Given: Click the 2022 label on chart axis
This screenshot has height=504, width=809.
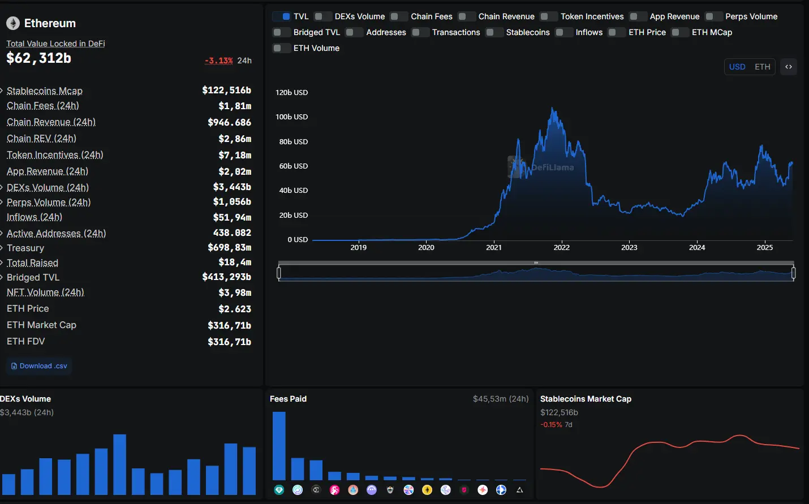Looking at the screenshot, I should [561, 247].
